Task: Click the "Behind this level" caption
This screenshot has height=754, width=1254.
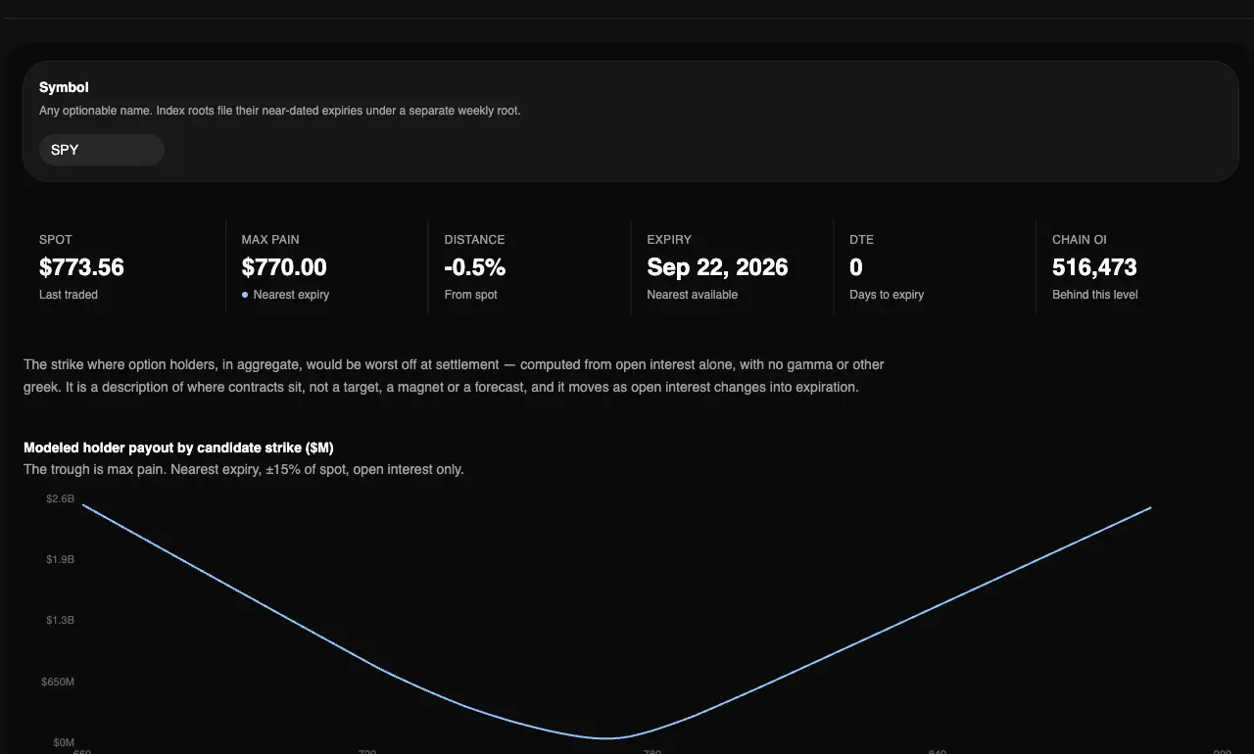Action: click(x=1095, y=295)
